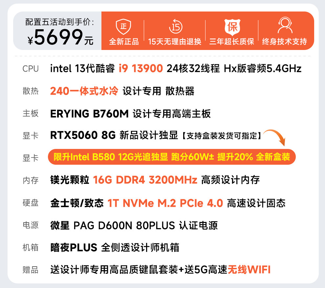
Task: Click the 无线WIFI highlighted gift text
Action: 249,270
